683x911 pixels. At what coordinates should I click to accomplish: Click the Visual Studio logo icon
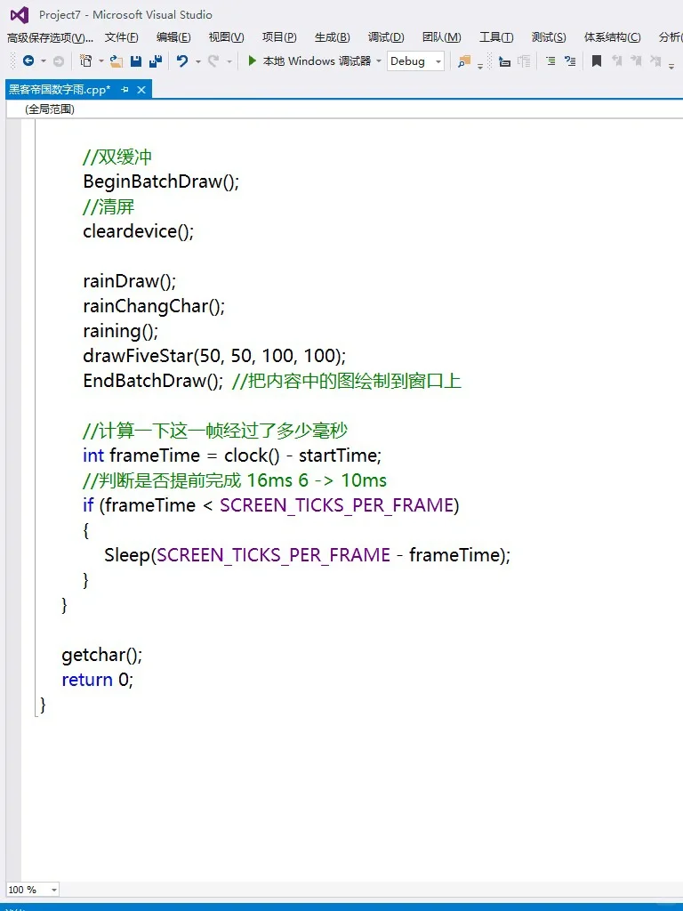[20, 14]
